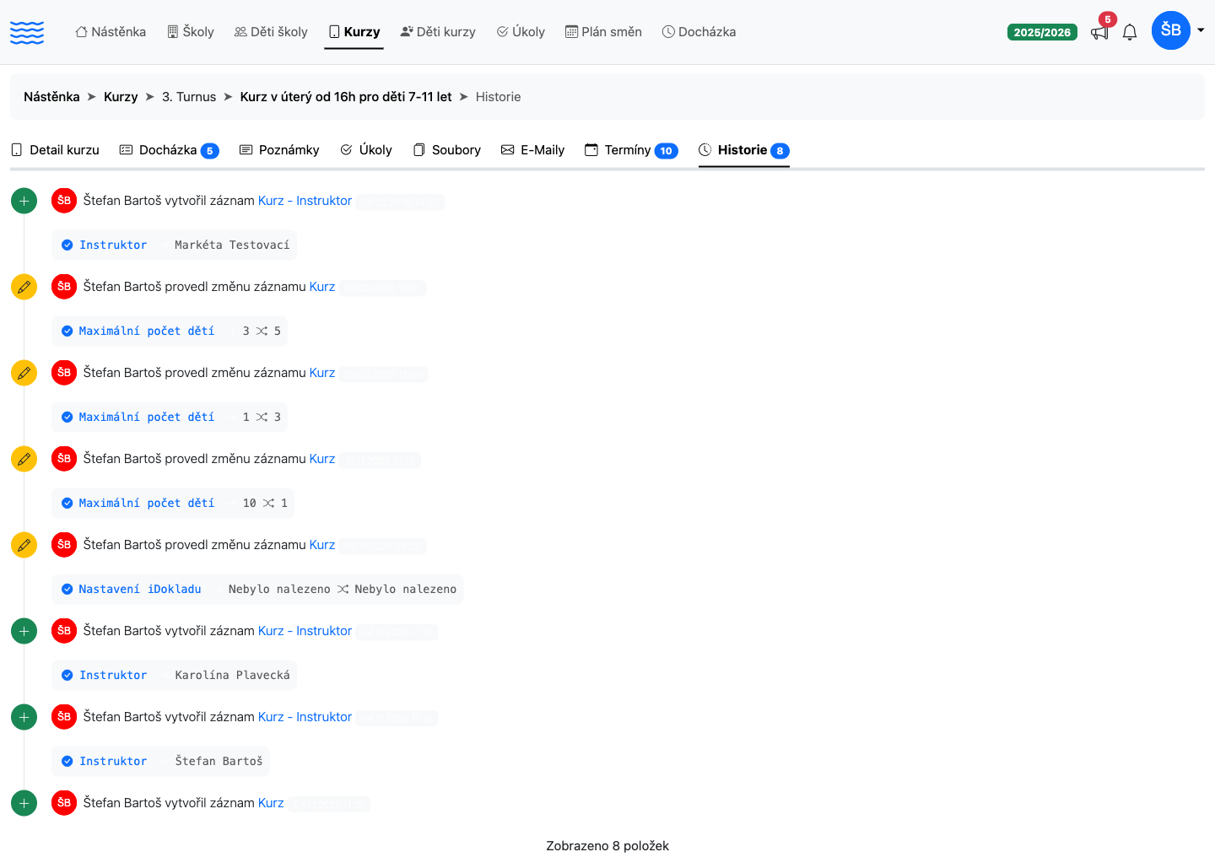Image resolution: width=1215 pixels, height=868 pixels.
Task: Open Kurz - Instruktor link in first entry
Action: (305, 201)
